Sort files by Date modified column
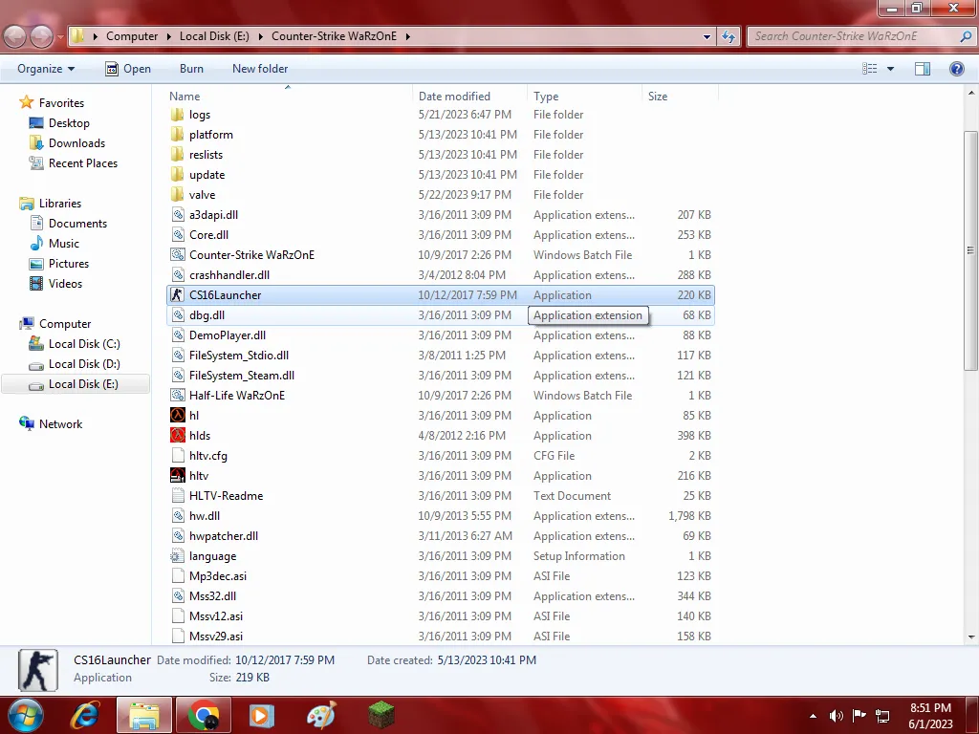The image size is (979, 734). (454, 97)
